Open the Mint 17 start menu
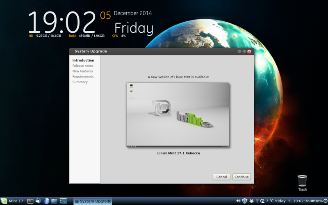This screenshot has height=205, width=328. (x=12, y=201)
